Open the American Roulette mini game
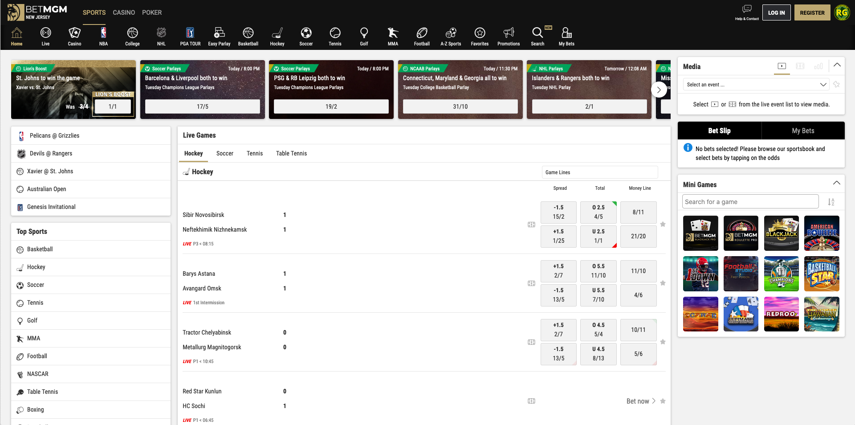The image size is (855, 425). click(822, 233)
